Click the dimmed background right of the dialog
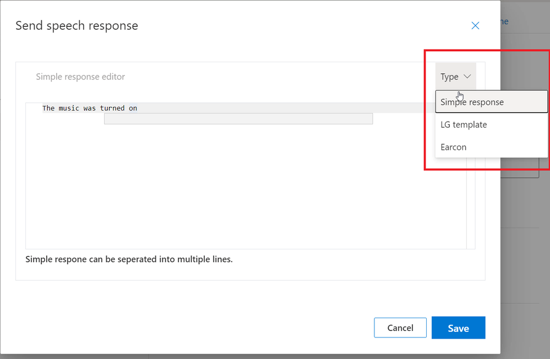 (x=525, y=248)
